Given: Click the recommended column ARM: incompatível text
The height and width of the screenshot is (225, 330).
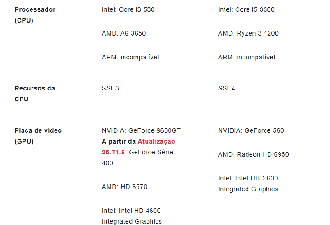Looking at the screenshot, I should (x=247, y=57).
